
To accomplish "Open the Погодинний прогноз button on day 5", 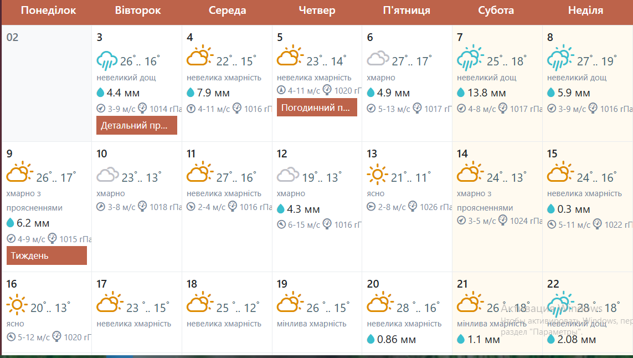I will 317,108.
